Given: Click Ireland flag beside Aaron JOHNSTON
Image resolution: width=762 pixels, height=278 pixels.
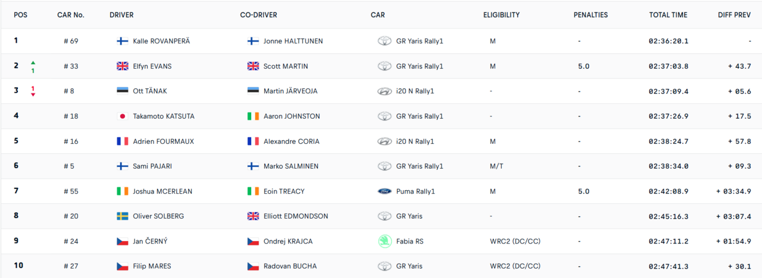Looking at the screenshot, I should (x=253, y=116).
